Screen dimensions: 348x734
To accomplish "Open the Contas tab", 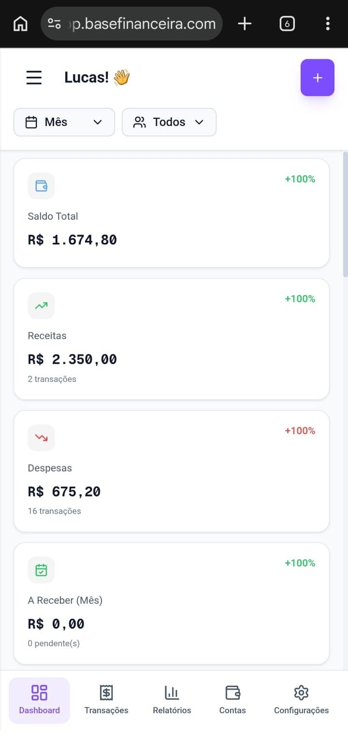I will 232,700.
